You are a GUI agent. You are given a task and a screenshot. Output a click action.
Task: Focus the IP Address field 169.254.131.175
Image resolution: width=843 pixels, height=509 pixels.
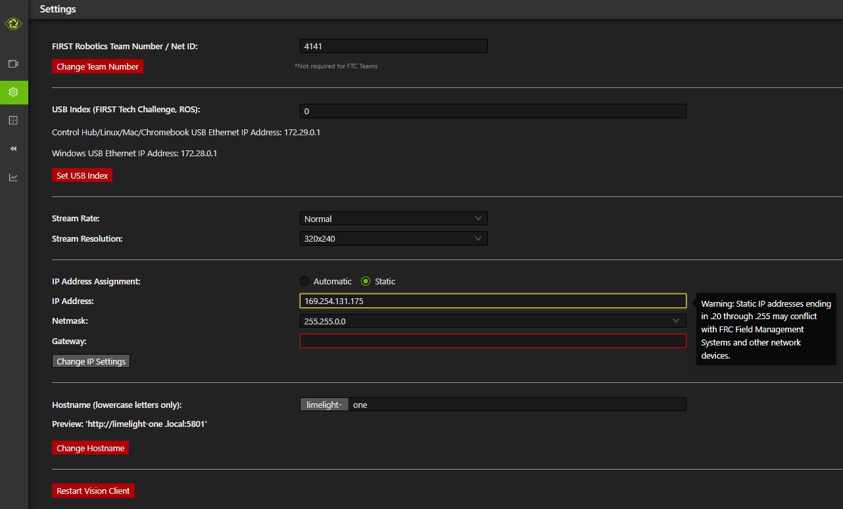tap(493, 301)
